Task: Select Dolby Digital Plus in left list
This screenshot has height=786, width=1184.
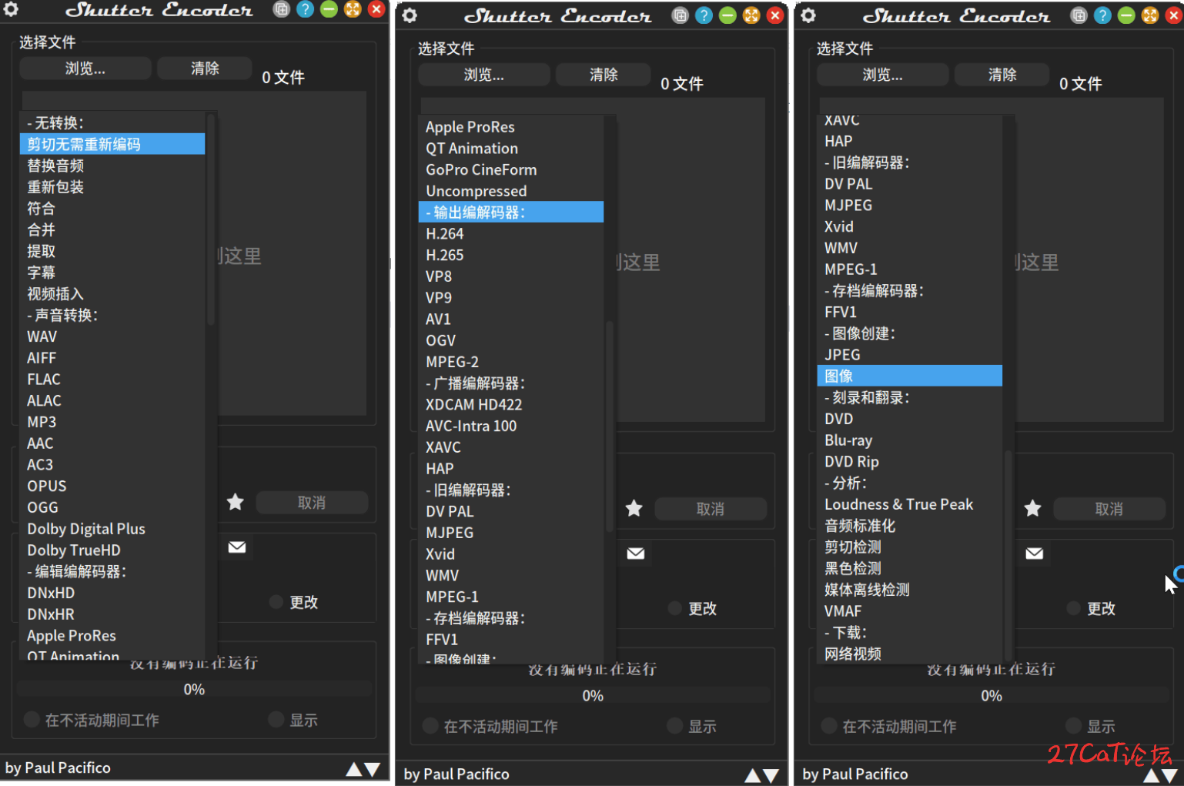Action: [x=112, y=529]
